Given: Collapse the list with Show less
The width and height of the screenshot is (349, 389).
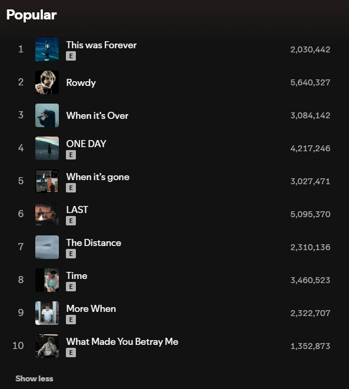Looking at the screenshot, I should pos(34,378).
